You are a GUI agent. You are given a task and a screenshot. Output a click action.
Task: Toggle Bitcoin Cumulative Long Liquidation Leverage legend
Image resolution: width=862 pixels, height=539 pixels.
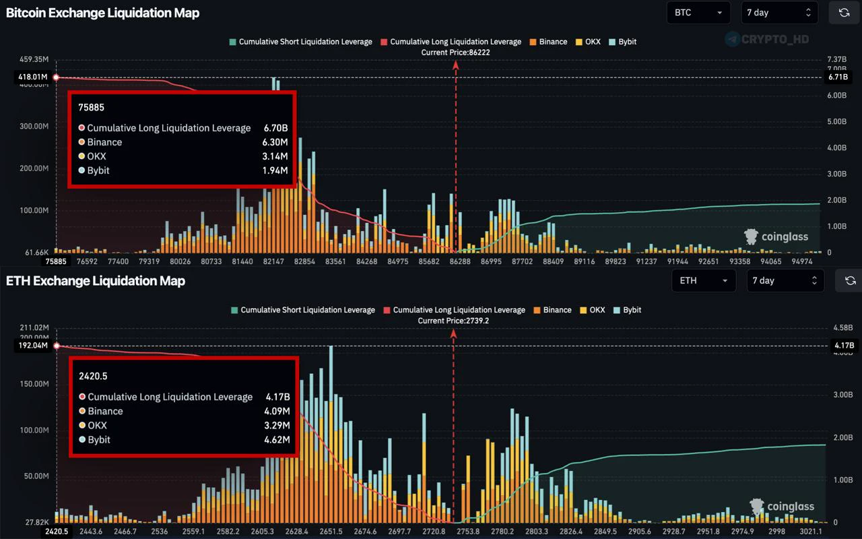[x=451, y=42]
